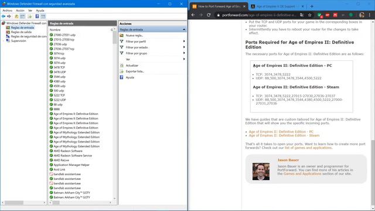Click the green check icon beside AMD ReLive
Image resolution: width=375 pixels, height=211 pixels.
click(51, 160)
